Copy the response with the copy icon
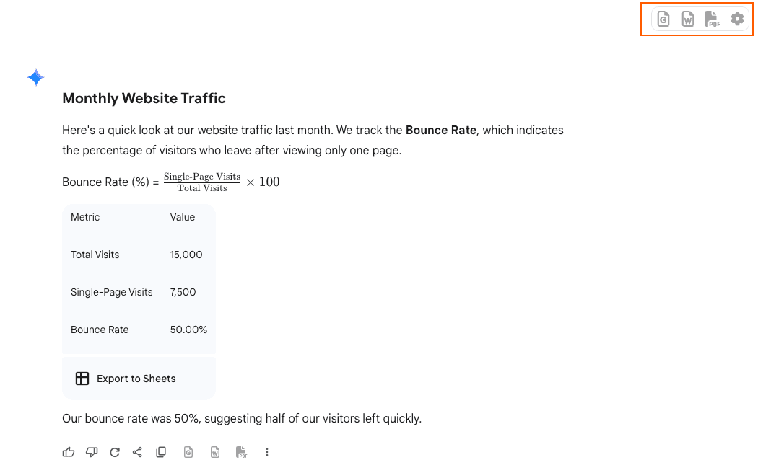 coord(161,452)
